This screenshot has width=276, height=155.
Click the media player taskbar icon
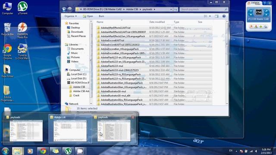[30, 151]
